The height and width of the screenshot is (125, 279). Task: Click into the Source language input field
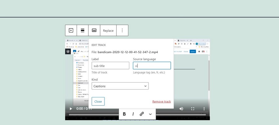[152, 65]
